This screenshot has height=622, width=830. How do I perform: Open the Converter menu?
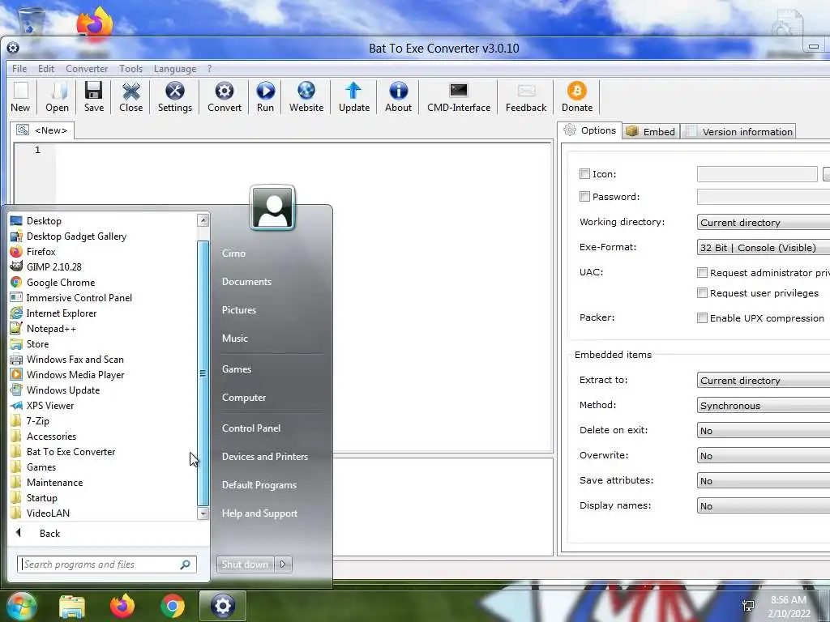tap(87, 69)
